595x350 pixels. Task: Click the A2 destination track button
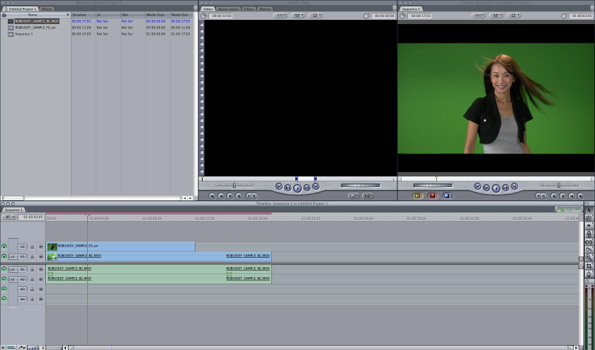23,279
